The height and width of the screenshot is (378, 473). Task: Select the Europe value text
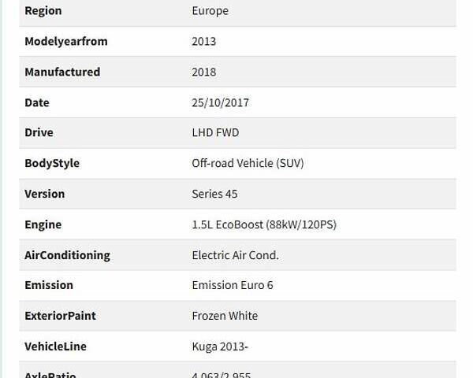pos(210,11)
